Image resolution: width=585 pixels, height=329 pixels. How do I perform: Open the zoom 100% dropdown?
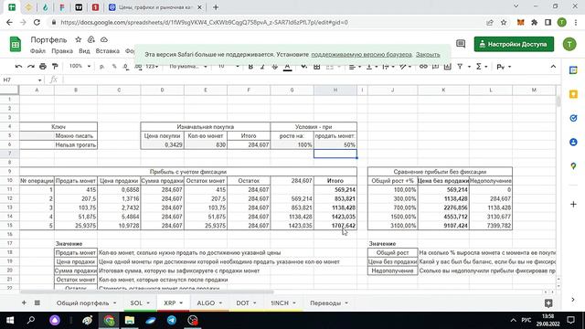tap(80, 66)
